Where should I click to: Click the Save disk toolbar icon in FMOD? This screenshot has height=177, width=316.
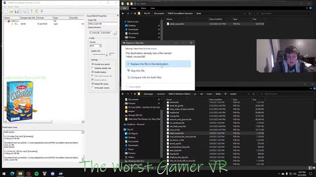tap(16, 11)
